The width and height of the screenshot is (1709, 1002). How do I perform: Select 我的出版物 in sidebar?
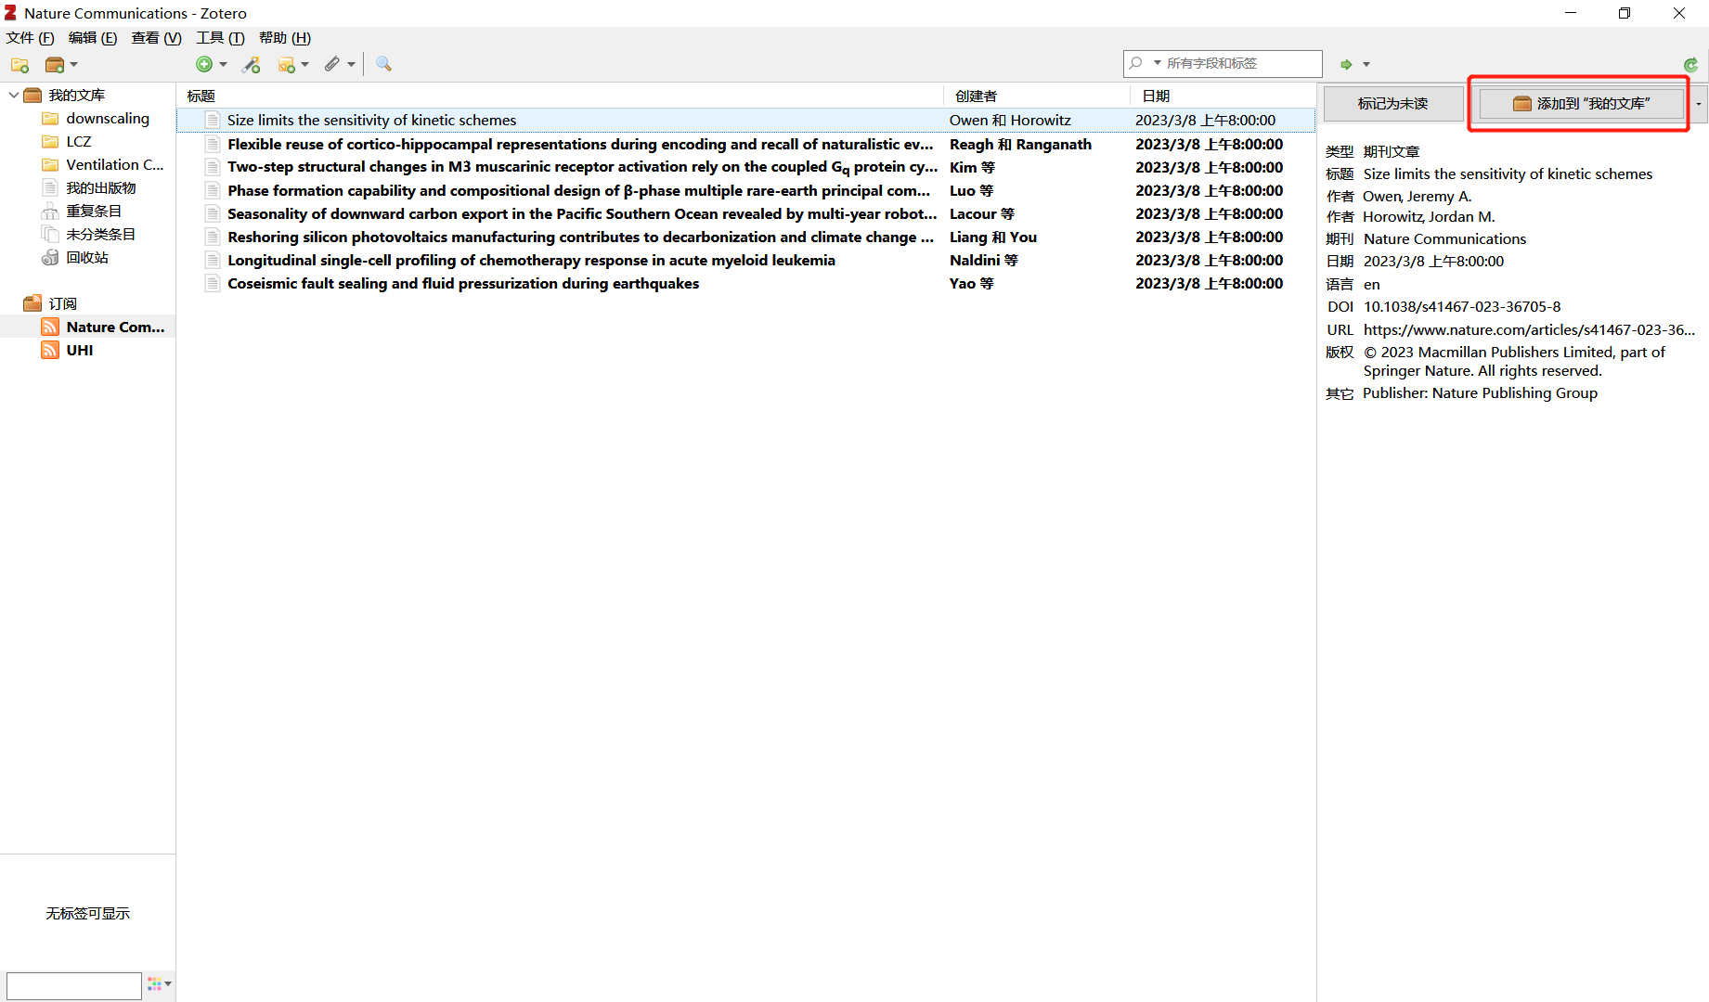101,188
